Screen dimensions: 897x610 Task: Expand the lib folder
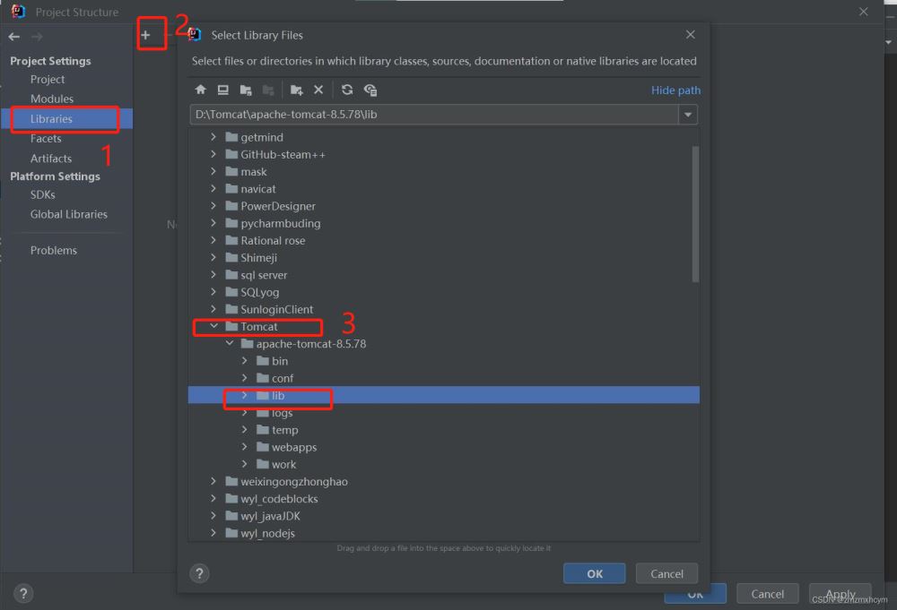coord(244,395)
